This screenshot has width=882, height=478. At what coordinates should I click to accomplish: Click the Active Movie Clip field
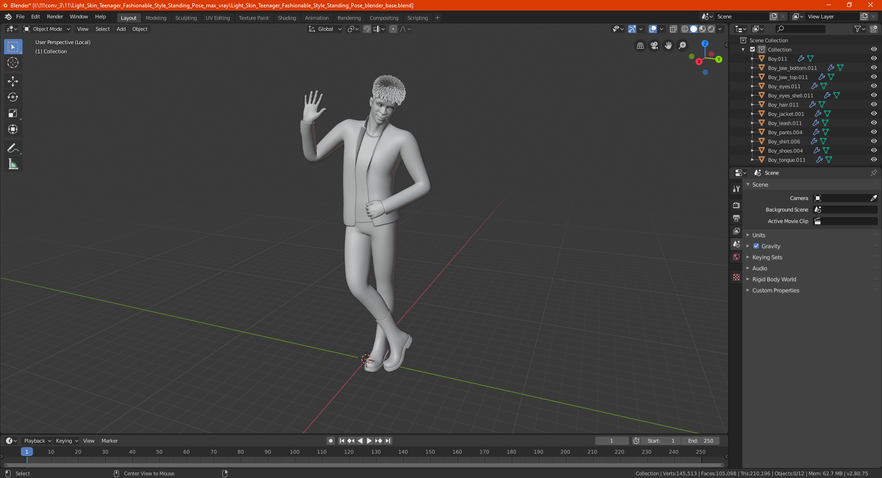[845, 221]
